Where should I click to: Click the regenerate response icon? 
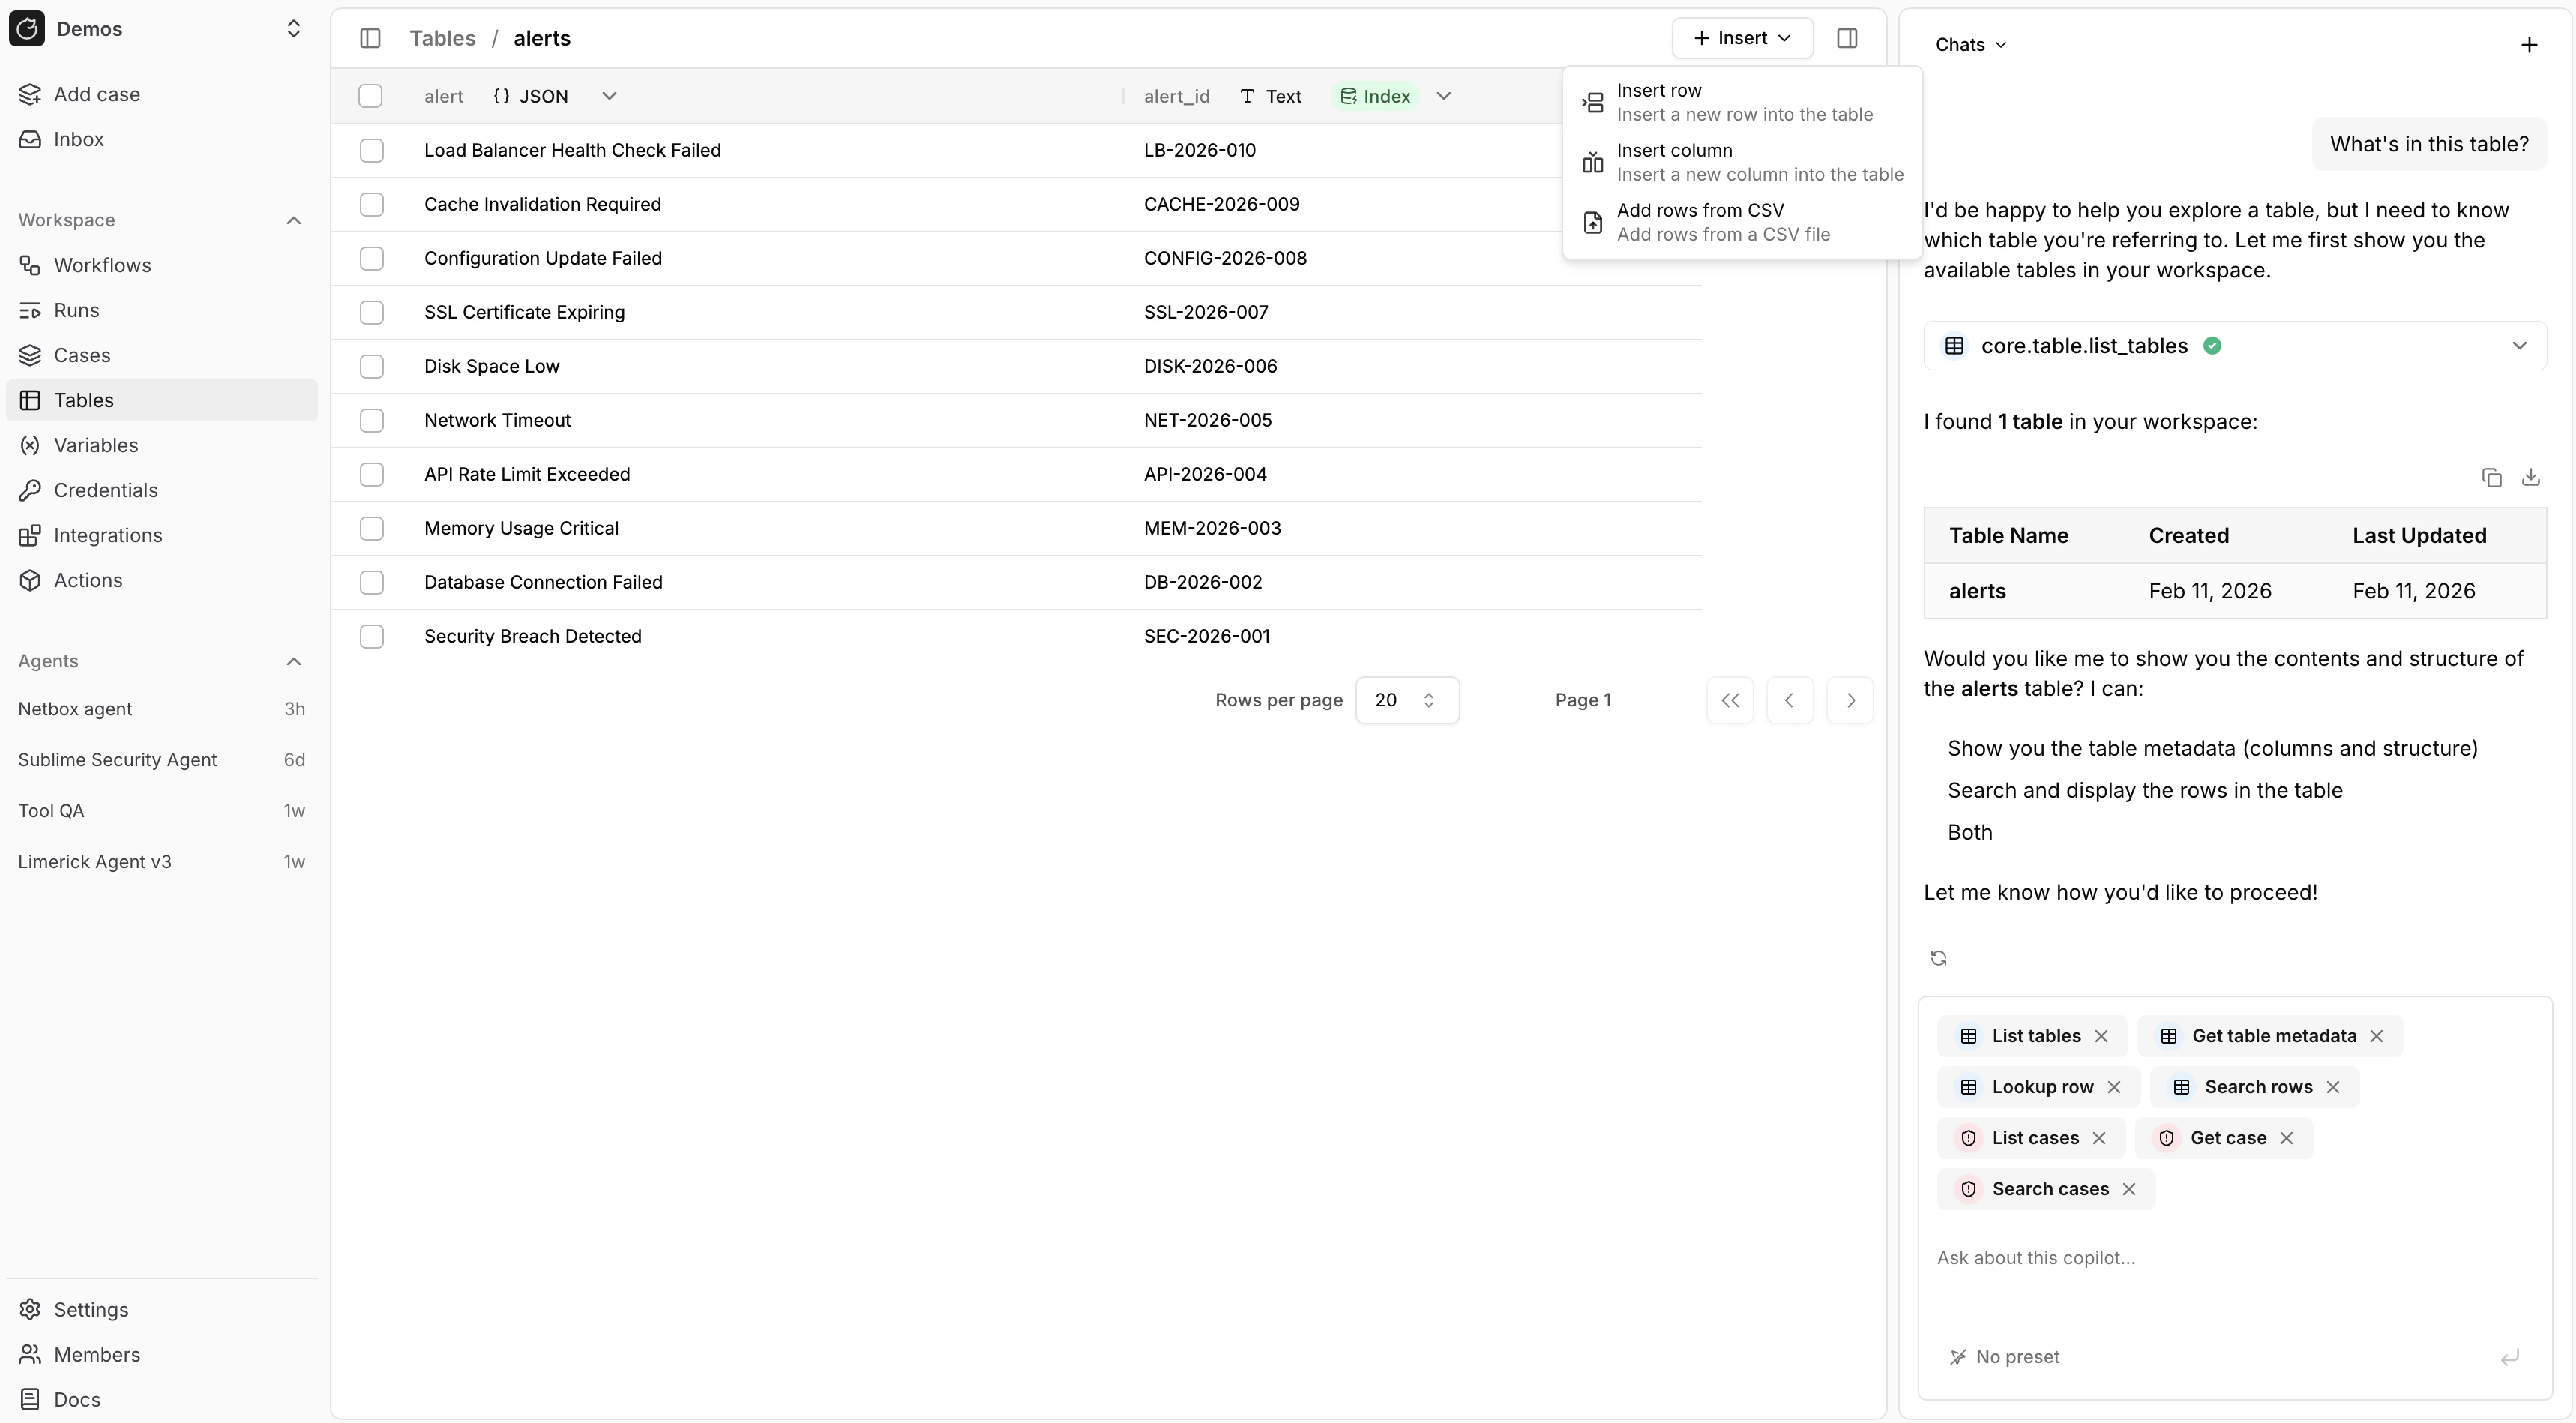point(1938,958)
